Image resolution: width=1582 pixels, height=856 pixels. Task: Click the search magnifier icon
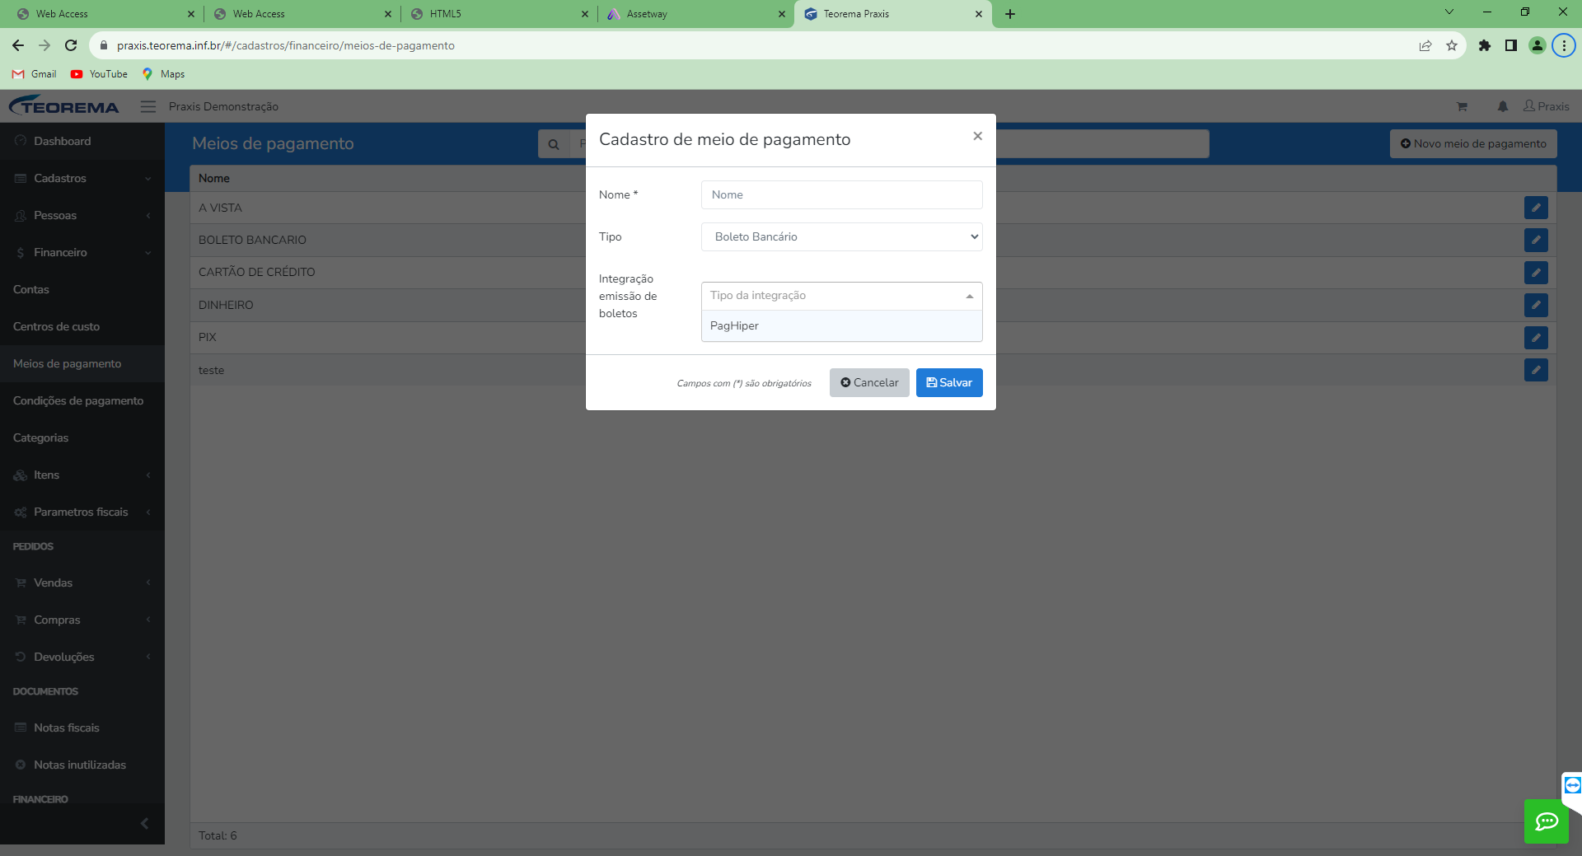554,144
